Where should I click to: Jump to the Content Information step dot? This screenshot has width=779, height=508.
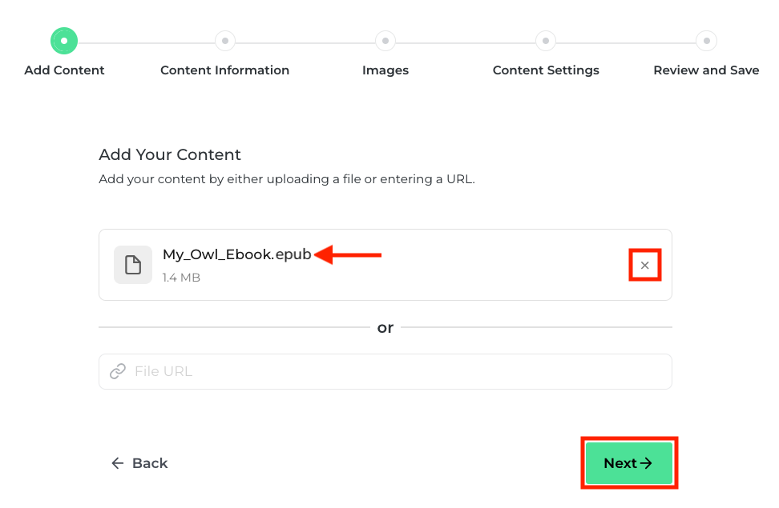(224, 40)
